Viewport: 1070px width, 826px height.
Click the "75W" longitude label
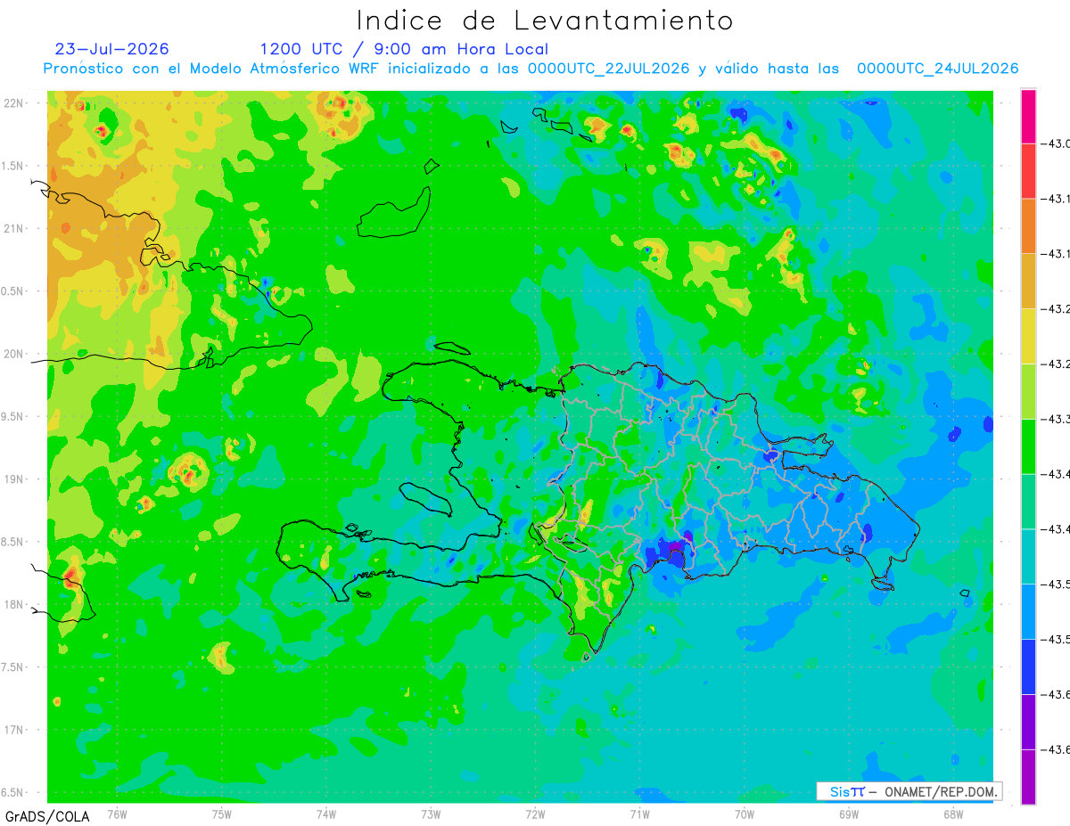coord(222,814)
